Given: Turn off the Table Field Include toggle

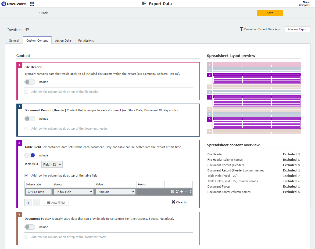Looking at the screenshot, I should (30, 155).
